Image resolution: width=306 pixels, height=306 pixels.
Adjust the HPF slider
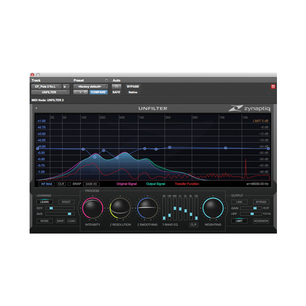click(251, 214)
